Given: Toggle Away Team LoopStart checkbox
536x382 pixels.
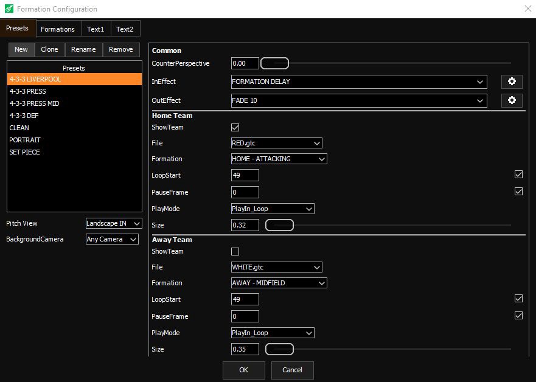Looking at the screenshot, I should (x=518, y=299).
